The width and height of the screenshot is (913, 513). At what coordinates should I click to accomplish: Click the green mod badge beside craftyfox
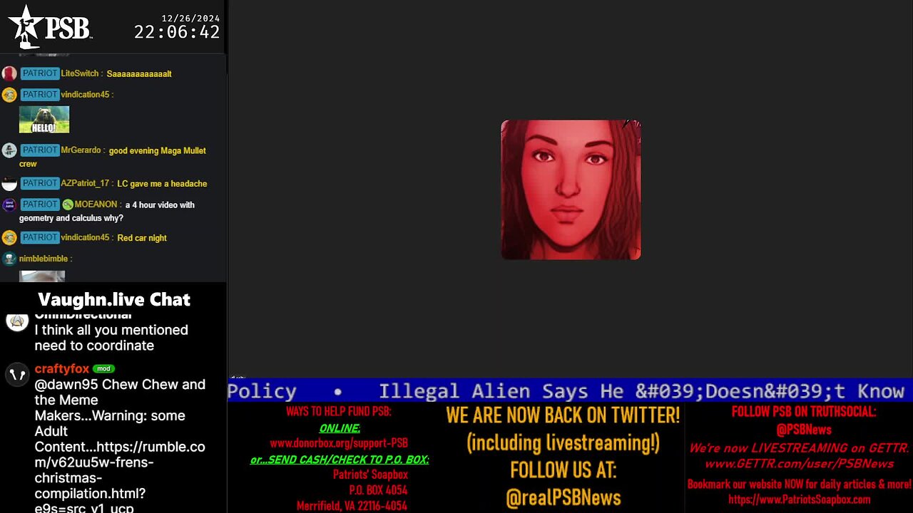(103, 369)
